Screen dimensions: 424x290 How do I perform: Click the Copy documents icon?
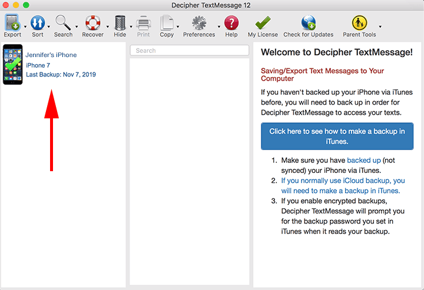click(x=167, y=23)
